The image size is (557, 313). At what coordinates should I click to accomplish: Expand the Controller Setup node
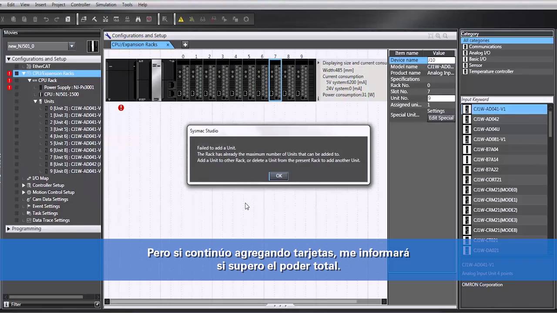point(24,185)
